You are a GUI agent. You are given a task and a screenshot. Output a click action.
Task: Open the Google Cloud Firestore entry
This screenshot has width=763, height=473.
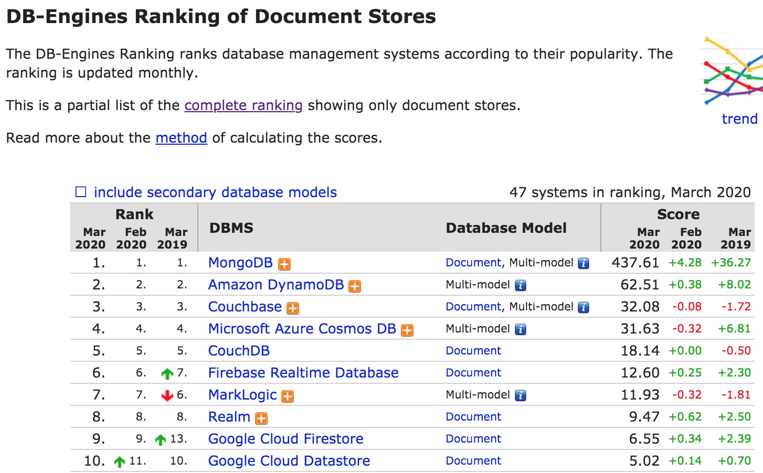[286, 439]
